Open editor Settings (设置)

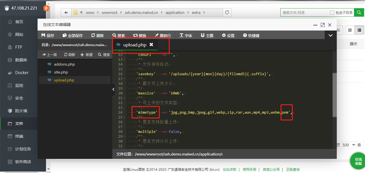coord(228,35)
